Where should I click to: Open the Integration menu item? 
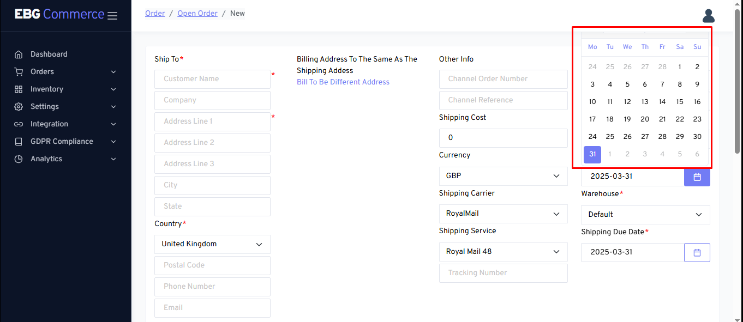pyautogui.click(x=49, y=124)
